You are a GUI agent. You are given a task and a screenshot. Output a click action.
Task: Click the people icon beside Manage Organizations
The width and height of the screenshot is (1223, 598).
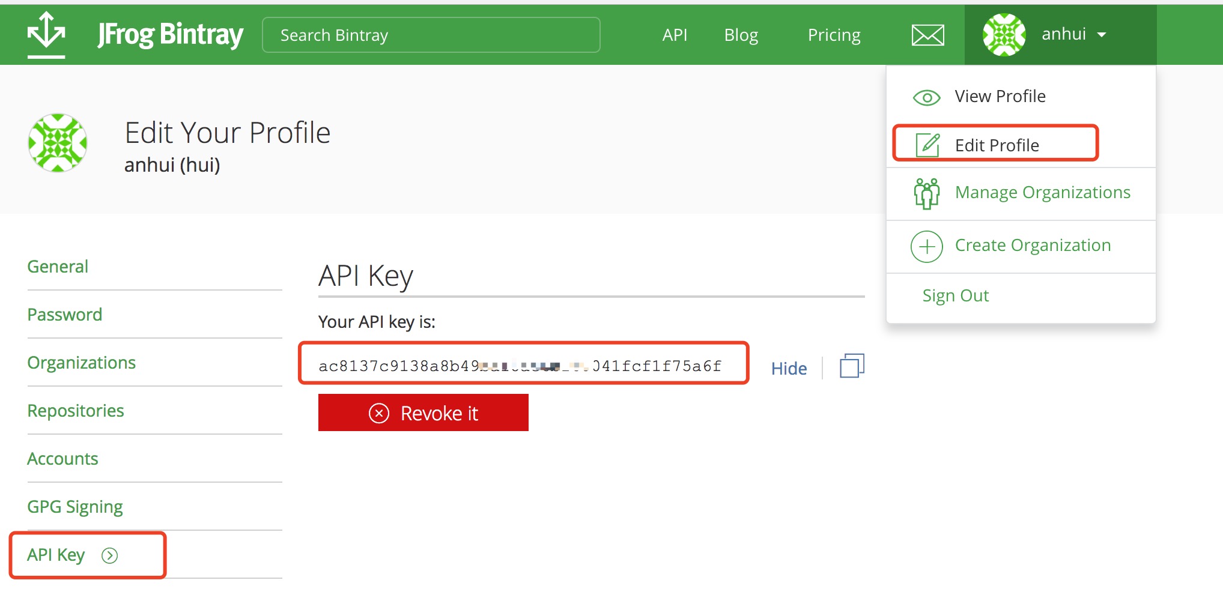pyautogui.click(x=927, y=193)
